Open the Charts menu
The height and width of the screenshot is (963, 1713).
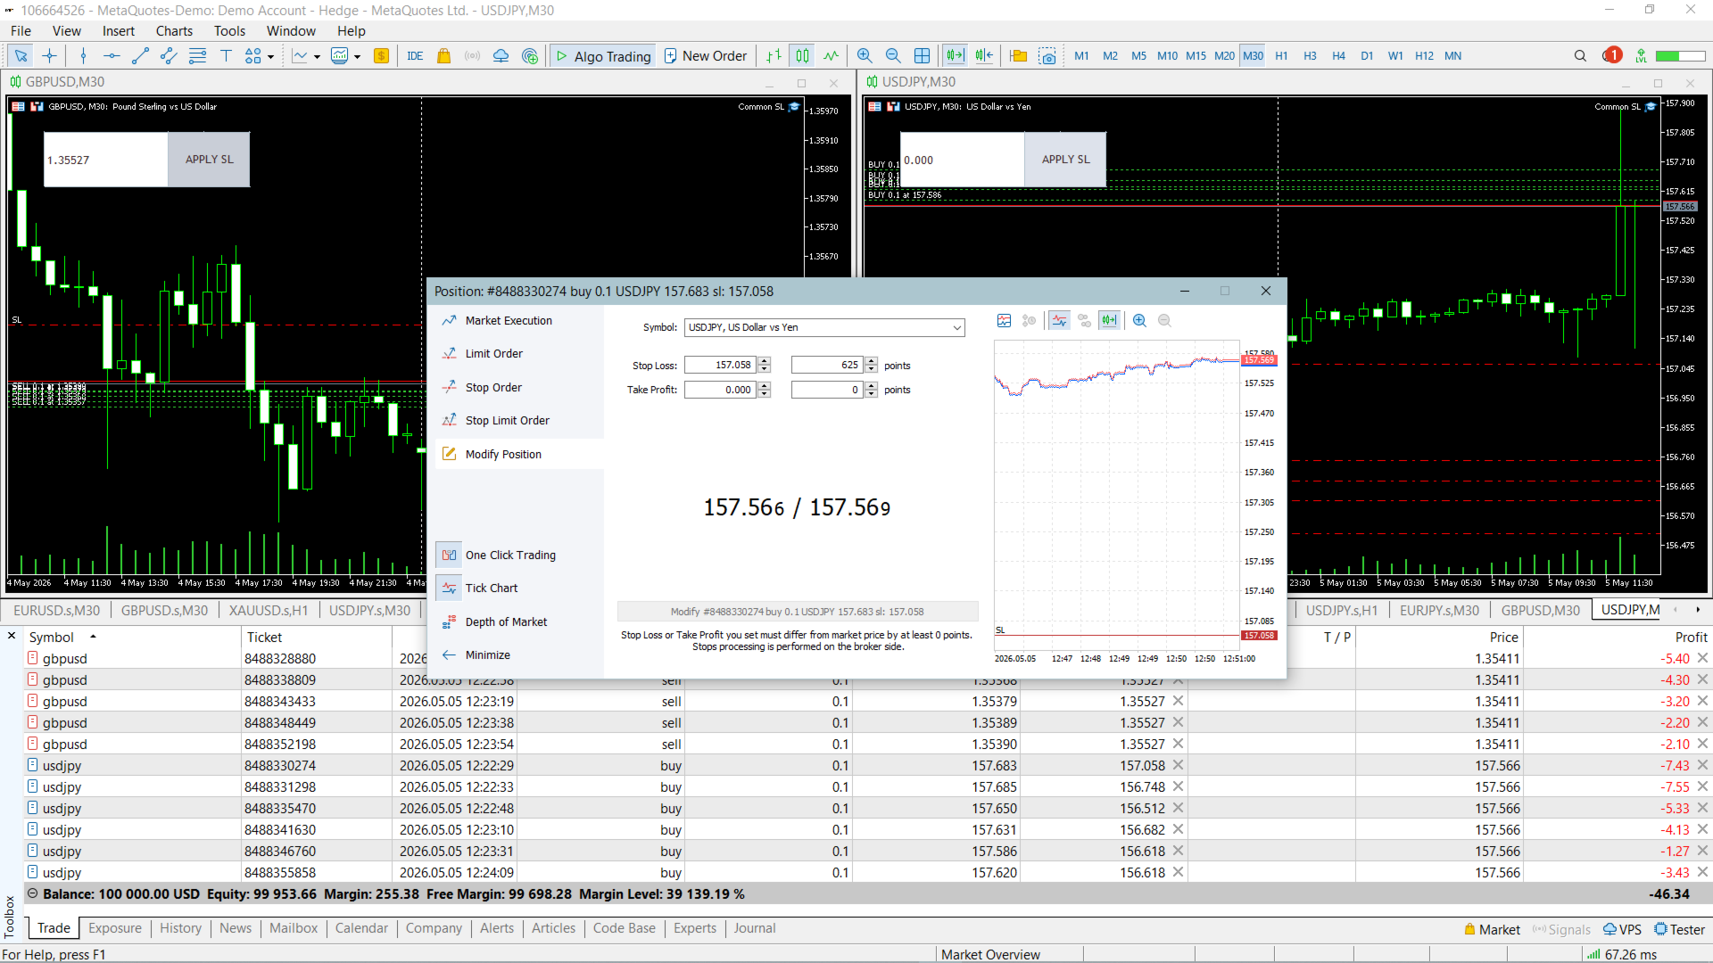174,30
